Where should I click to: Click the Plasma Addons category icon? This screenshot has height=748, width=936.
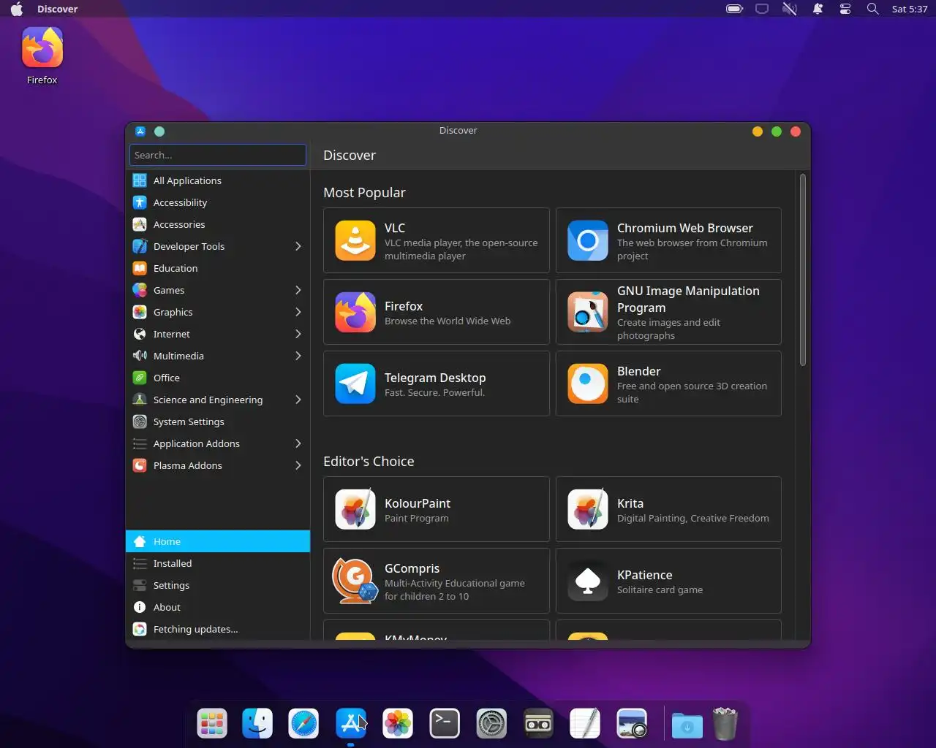[x=140, y=465]
